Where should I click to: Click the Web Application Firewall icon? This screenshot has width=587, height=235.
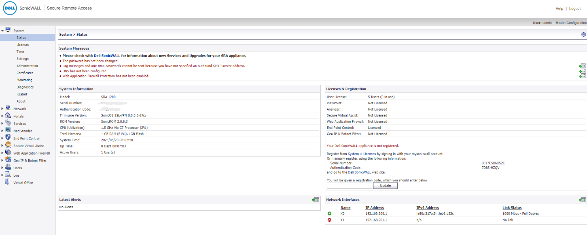[8, 152]
